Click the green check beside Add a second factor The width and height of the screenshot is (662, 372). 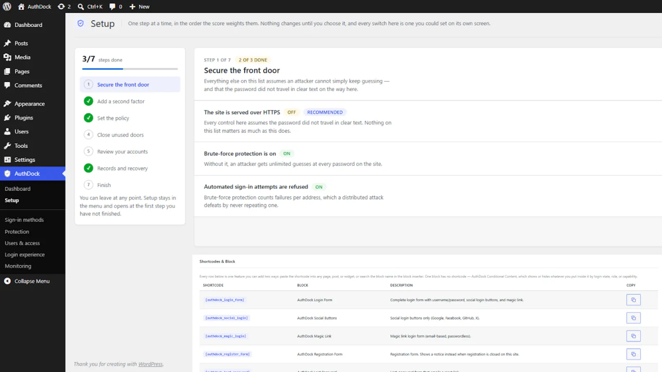click(x=88, y=101)
